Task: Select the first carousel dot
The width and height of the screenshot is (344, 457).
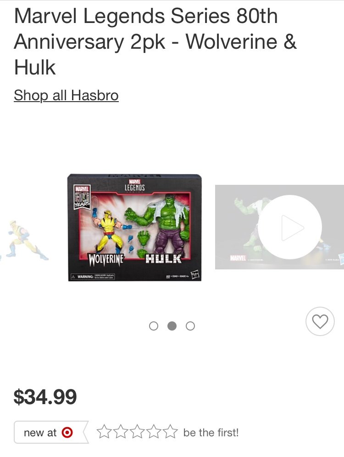Action: [154, 326]
